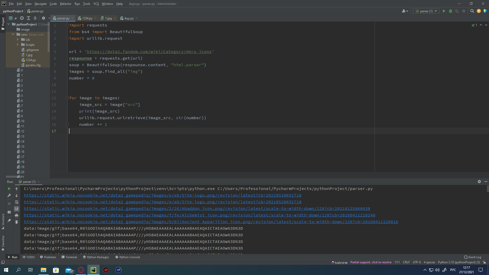The image size is (489, 275).
Task: Open Windows Start menu
Action: click(x=6, y=270)
